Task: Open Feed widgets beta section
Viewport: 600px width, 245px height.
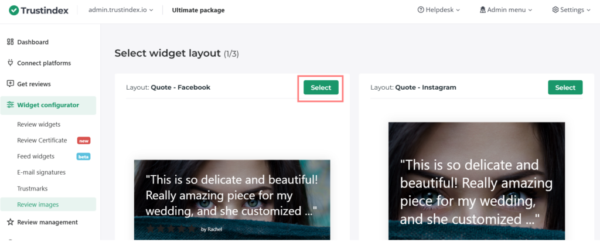Action: point(36,156)
